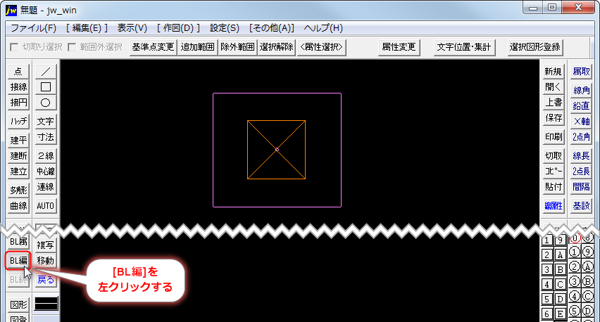Image resolution: width=600 pixels, height=322 pixels.
Task: Click the 基準点変更 button
Action: coord(153,47)
